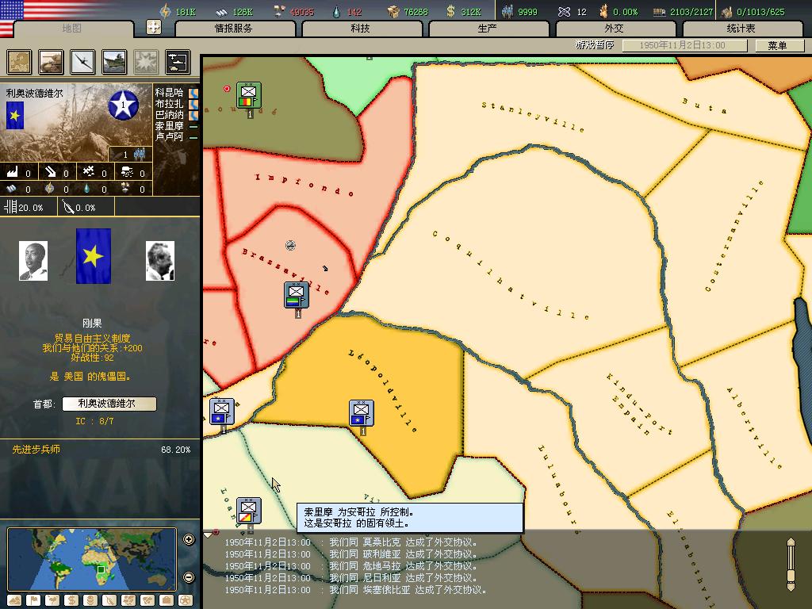
Task: Click log entry about 埃塞俄比亚 agreement
Action: [x=356, y=590]
